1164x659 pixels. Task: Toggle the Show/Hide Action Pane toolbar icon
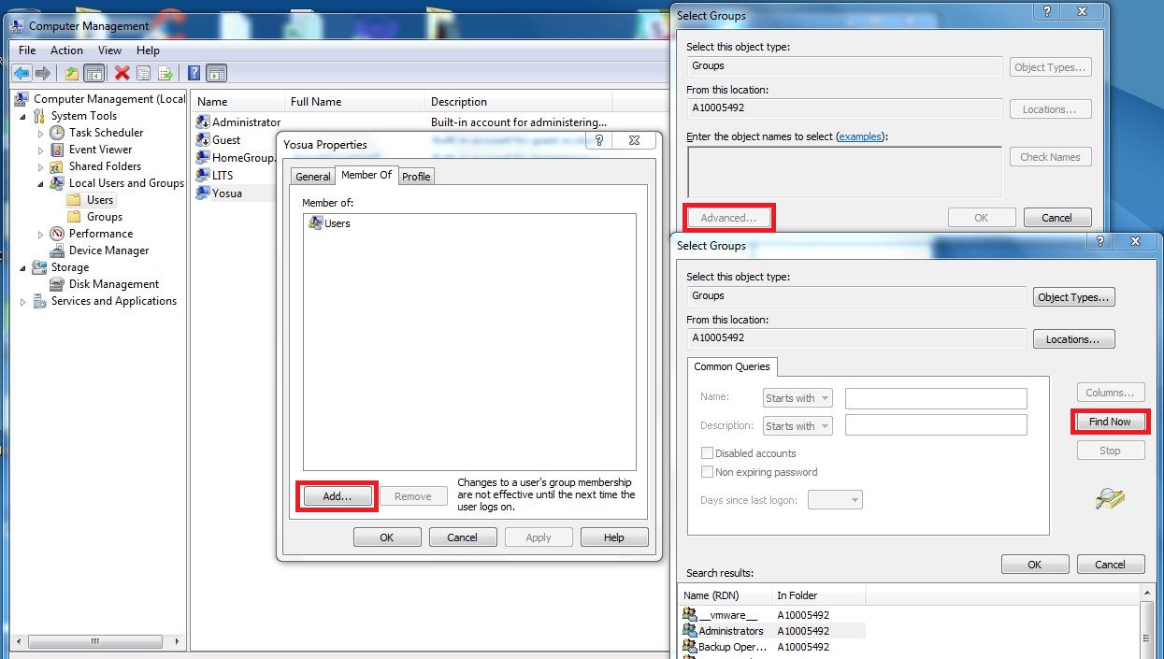point(216,73)
